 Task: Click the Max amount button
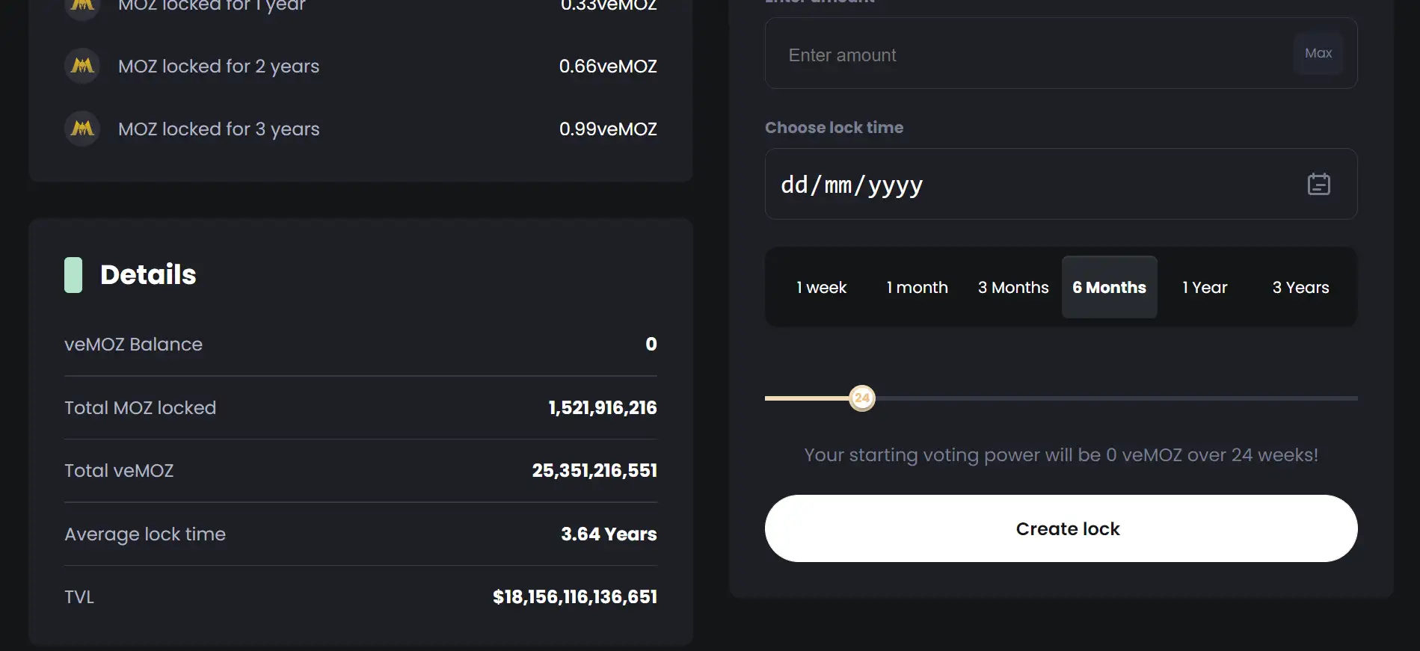coord(1318,53)
